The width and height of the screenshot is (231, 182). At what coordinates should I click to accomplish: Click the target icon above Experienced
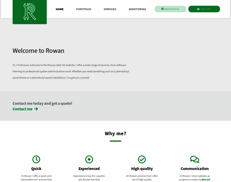pos(89,159)
